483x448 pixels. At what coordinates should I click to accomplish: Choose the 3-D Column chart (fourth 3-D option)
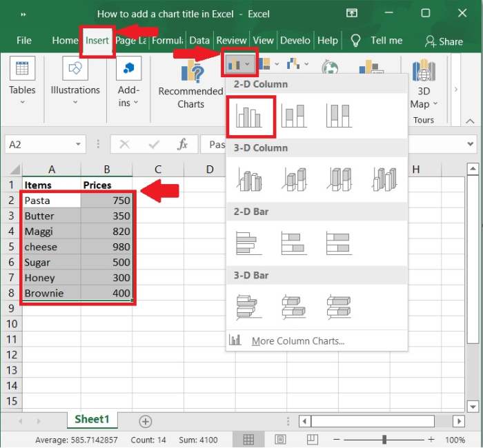click(384, 179)
